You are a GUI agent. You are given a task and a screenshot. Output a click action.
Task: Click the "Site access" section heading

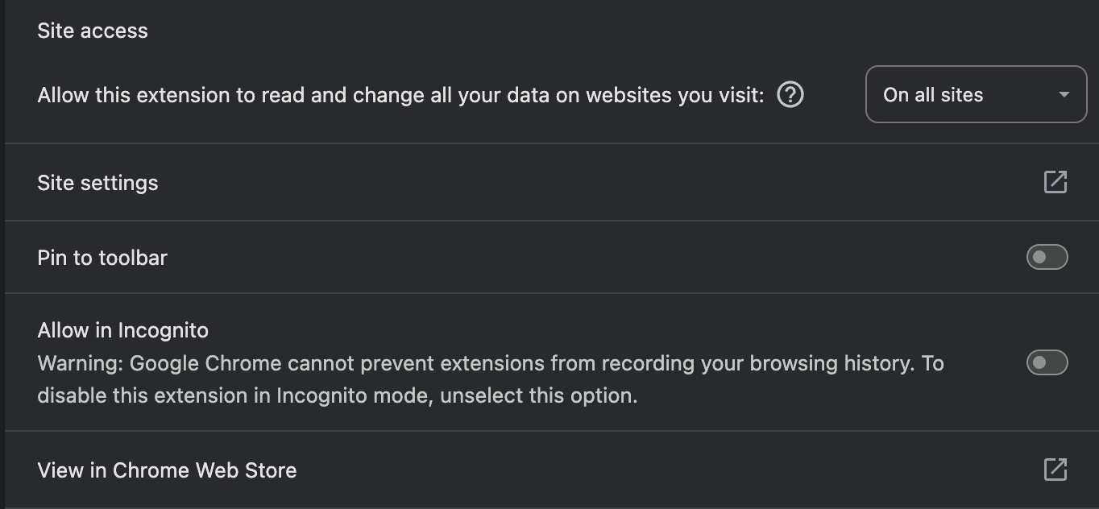[93, 31]
